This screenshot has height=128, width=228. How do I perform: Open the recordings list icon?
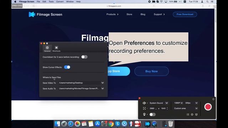[188, 114]
